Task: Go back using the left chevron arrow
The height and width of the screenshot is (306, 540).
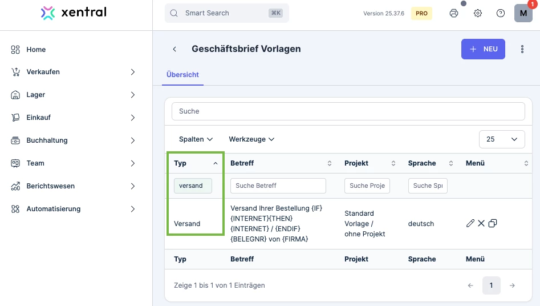Action: 174,49
